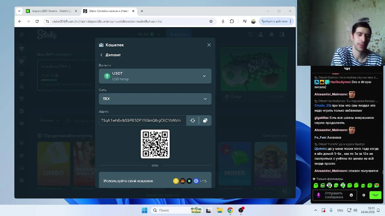Open Stake notifications bell
This screenshot has width=385, height=216.
[271, 34]
